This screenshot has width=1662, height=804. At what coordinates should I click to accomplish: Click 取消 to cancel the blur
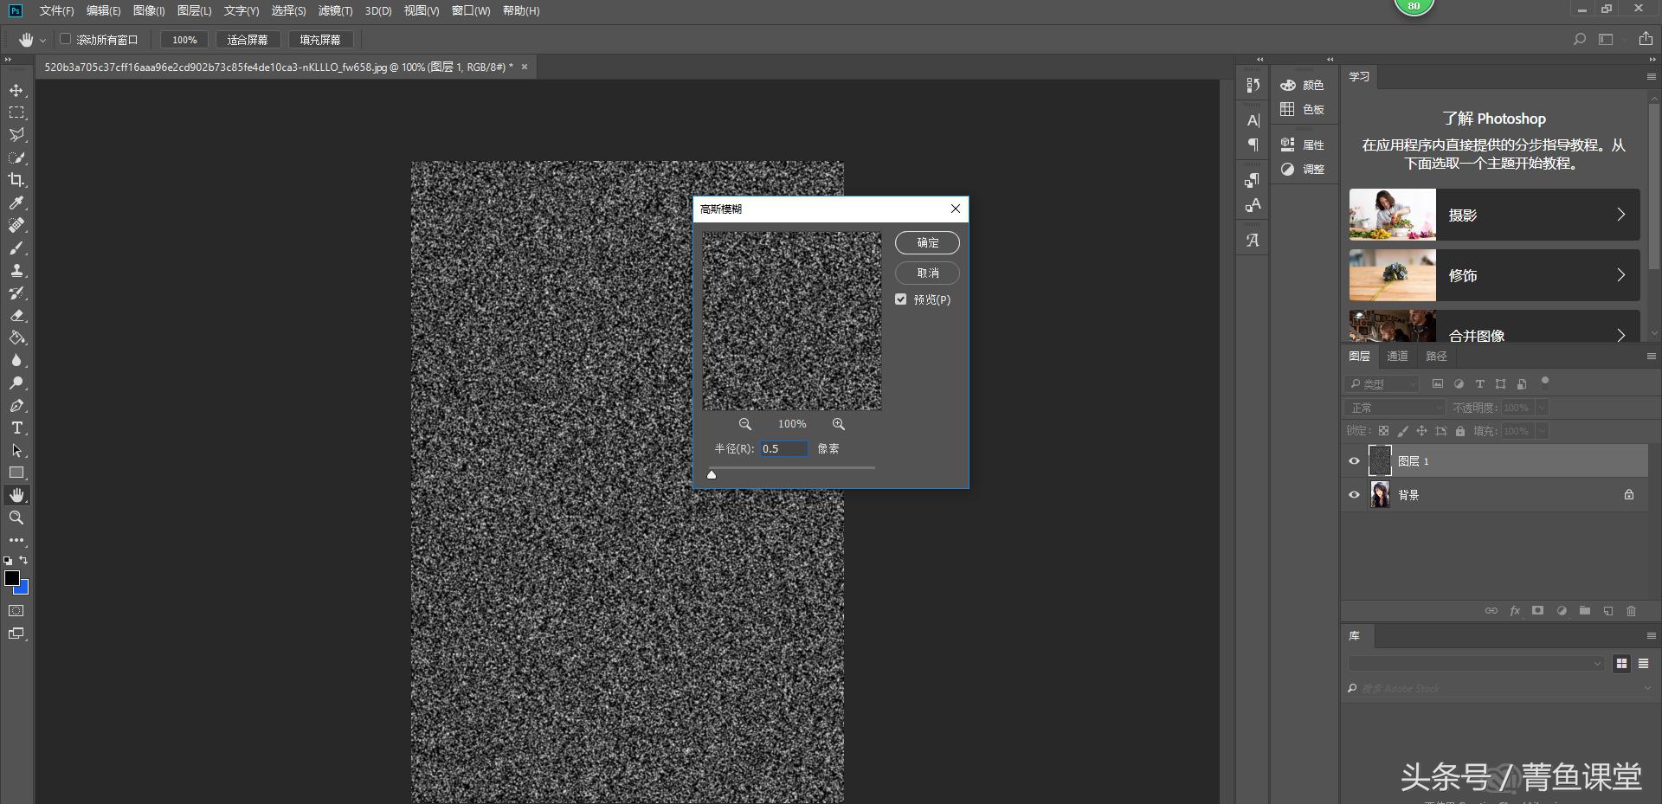927,273
